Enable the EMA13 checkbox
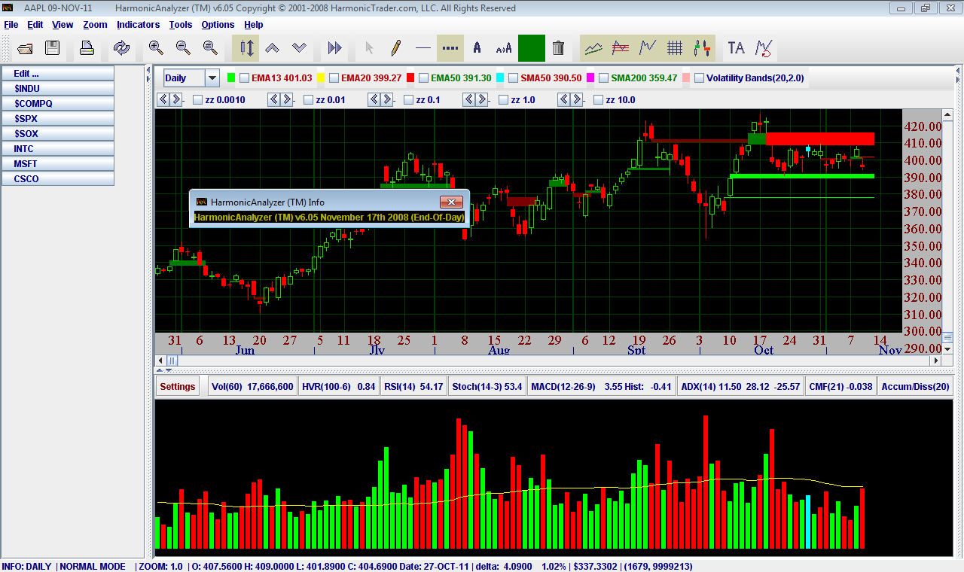 (x=245, y=78)
